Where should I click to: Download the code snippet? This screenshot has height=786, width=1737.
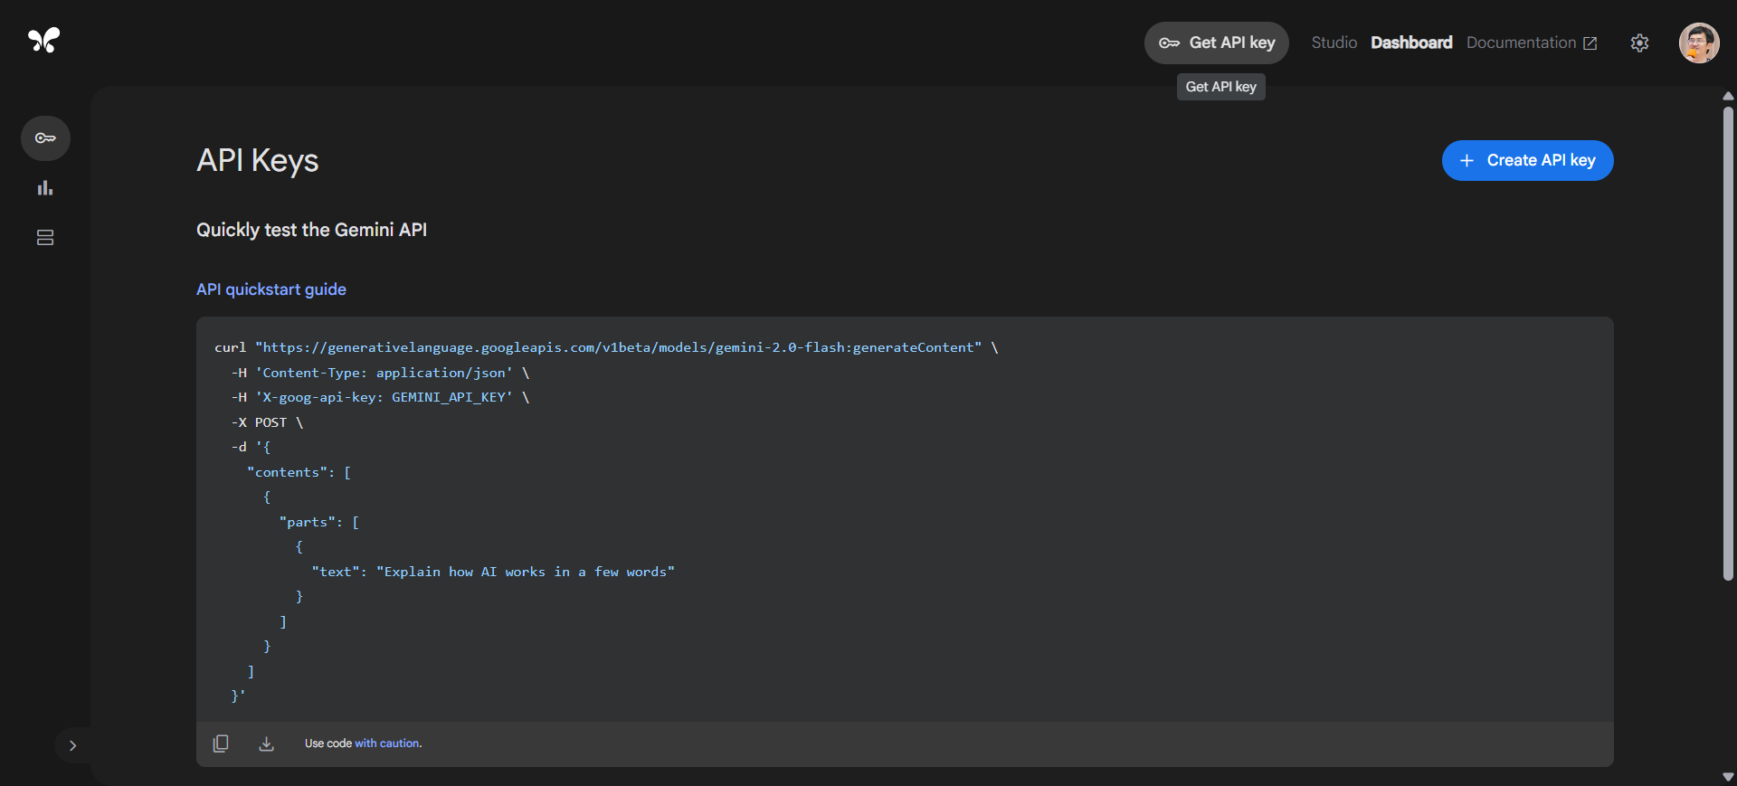(266, 743)
